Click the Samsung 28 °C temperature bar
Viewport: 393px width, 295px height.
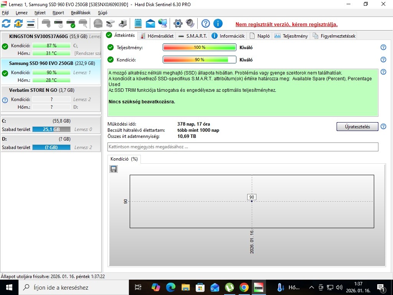point(51,80)
